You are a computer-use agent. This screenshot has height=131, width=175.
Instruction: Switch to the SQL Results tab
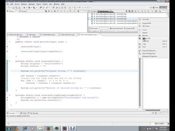pos(33,113)
